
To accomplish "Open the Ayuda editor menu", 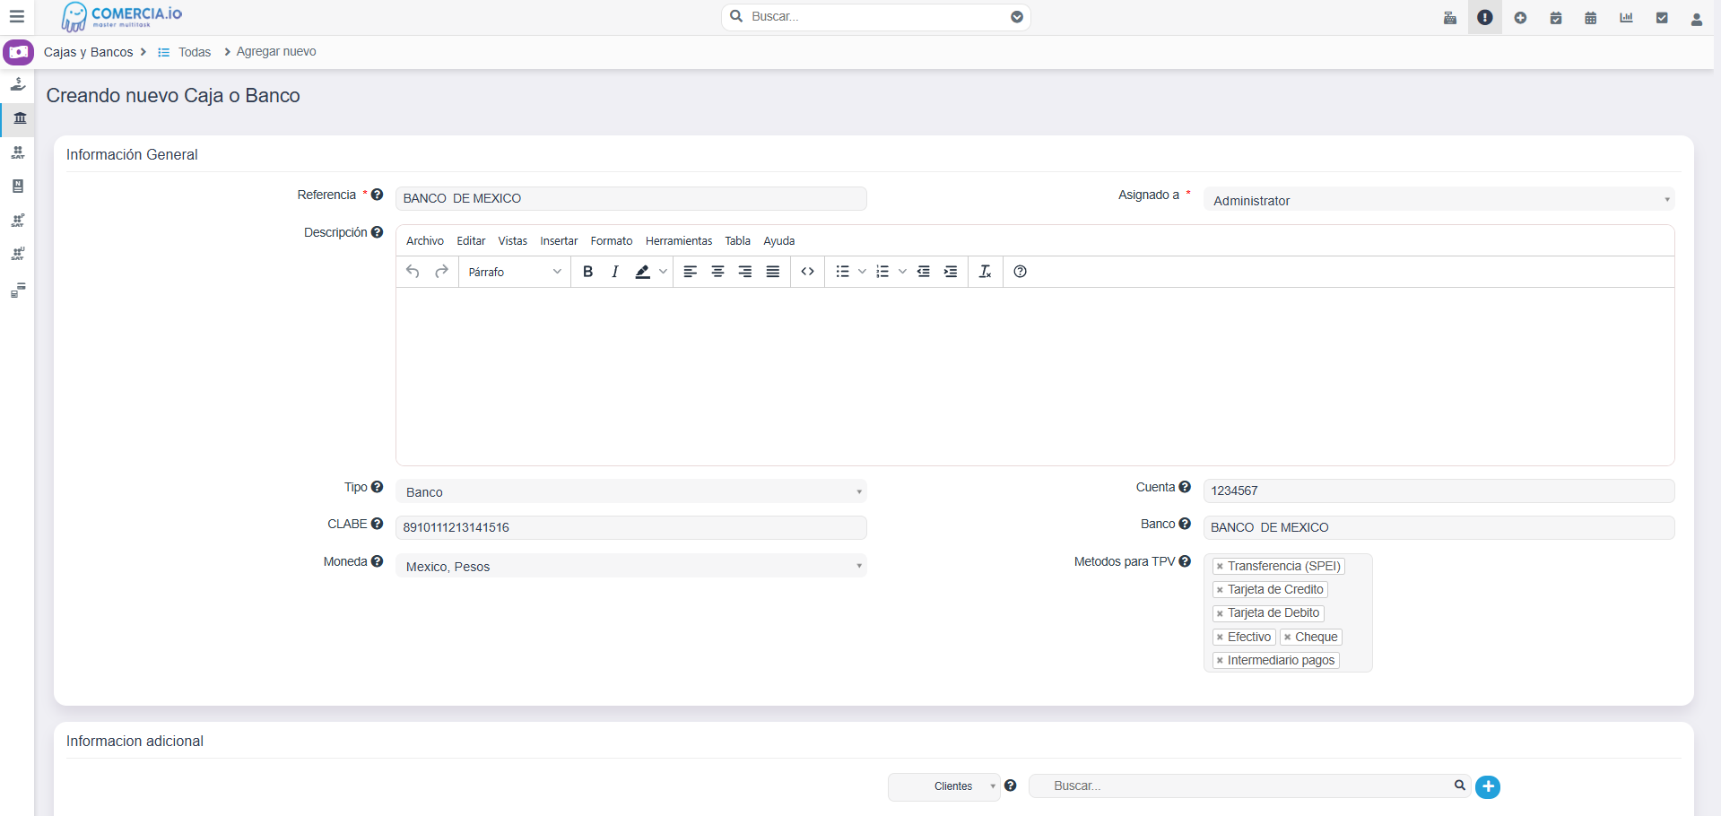I will (x=779, y=241).
